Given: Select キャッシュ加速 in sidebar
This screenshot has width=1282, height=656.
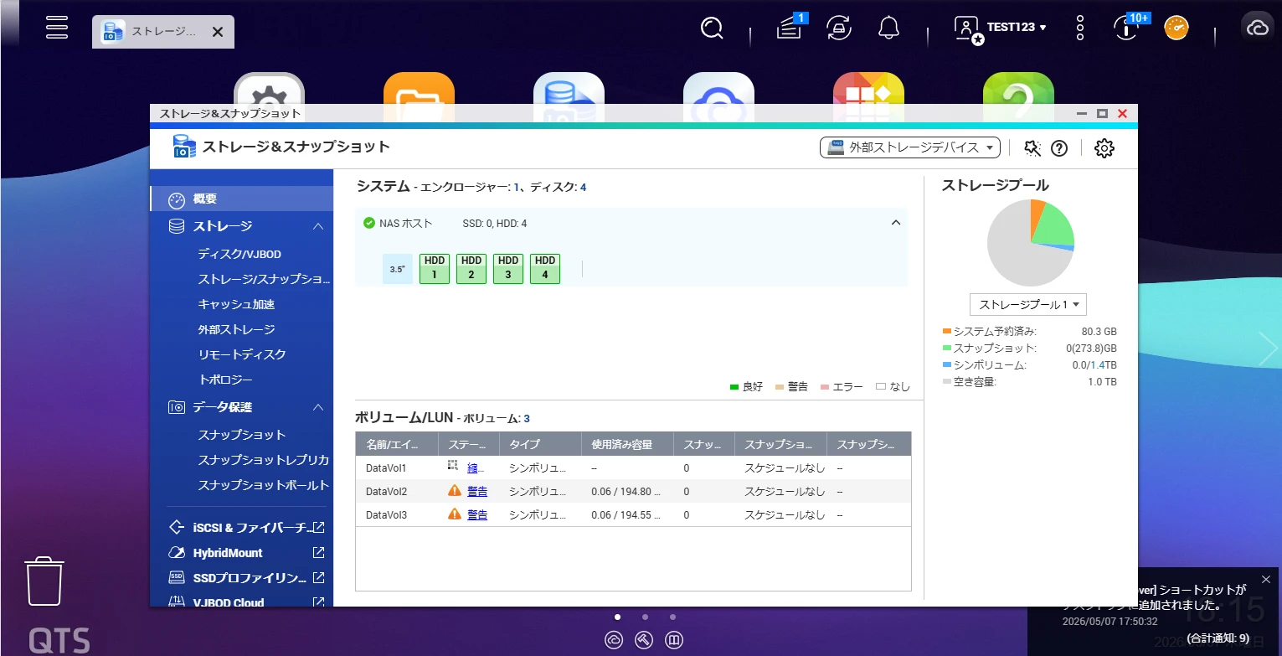Looking at the screenshot, I should pos(236,304).
